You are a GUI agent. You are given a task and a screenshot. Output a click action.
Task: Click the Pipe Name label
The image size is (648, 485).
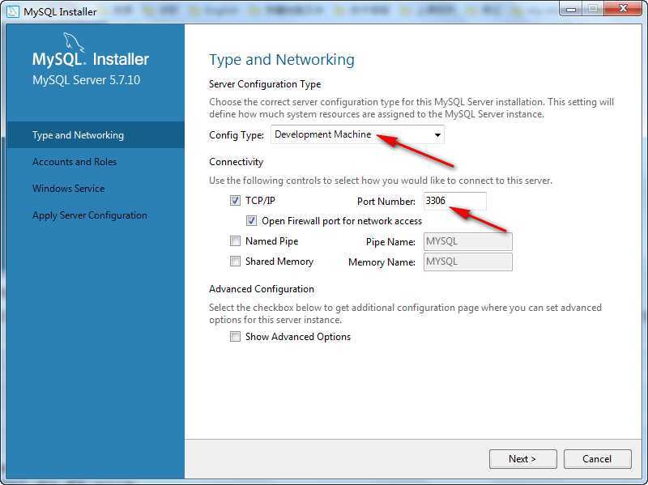[x=390, y=241]
